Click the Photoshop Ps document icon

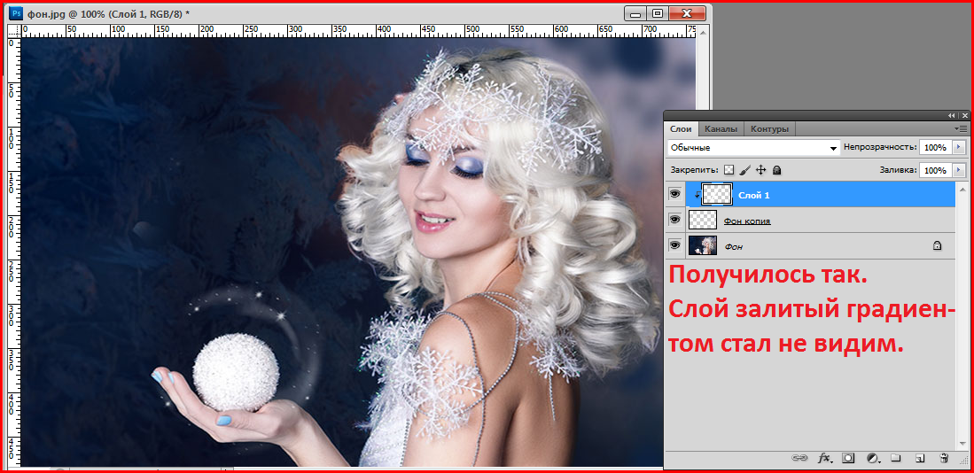(18, 12)
